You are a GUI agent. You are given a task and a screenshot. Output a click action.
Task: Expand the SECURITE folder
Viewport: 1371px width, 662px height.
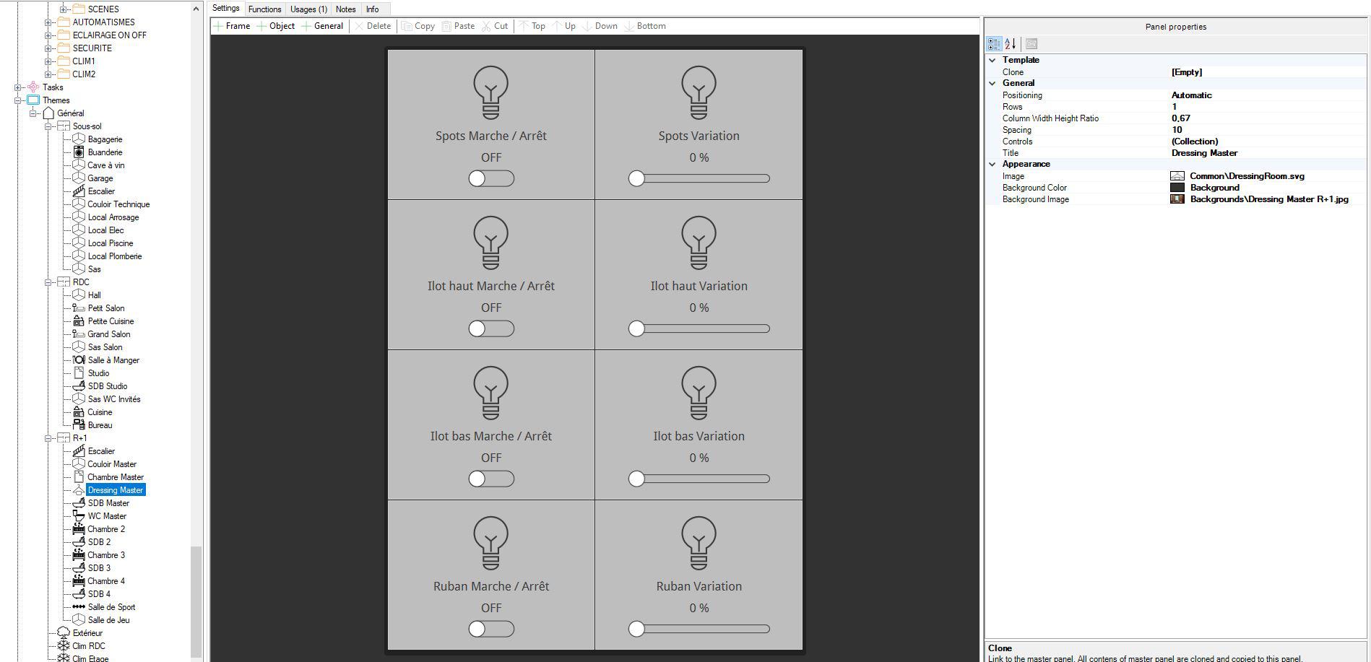pyautogui.click(x=48, y=48)
